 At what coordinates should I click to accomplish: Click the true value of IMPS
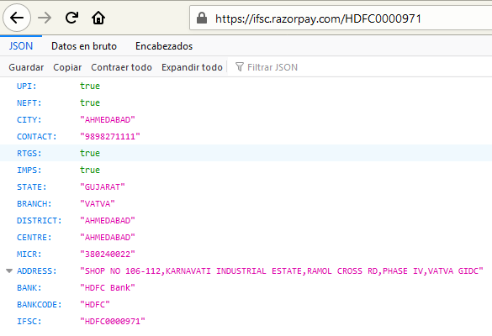tap(90, 171)
